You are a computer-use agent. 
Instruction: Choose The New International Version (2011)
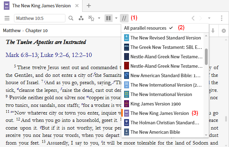(x=163, y=85)
